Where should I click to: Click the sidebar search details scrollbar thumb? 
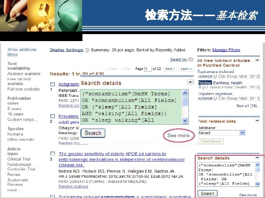(x=257, y=169)
